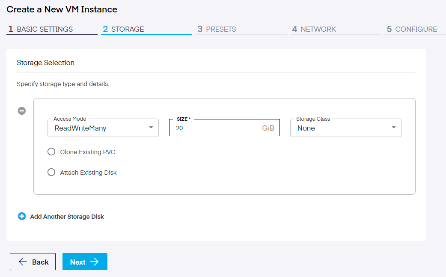Click the Storage Class caret arrow
446x277 pixels.
click(393, 128)
